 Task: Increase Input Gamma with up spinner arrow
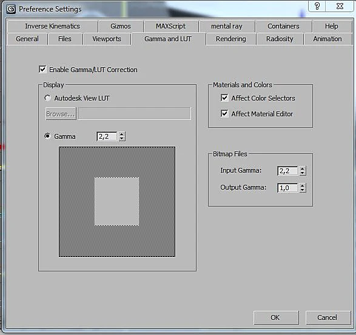303,168
